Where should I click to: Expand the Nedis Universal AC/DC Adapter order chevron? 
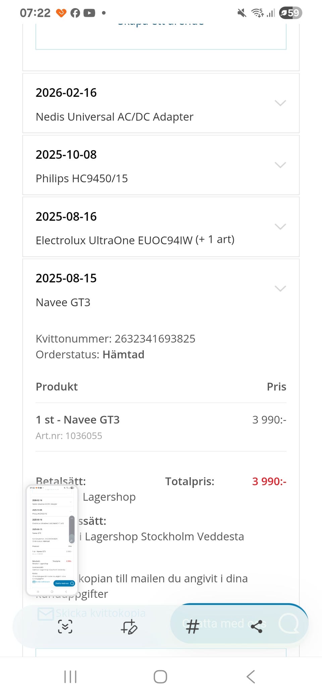(280, 103)
